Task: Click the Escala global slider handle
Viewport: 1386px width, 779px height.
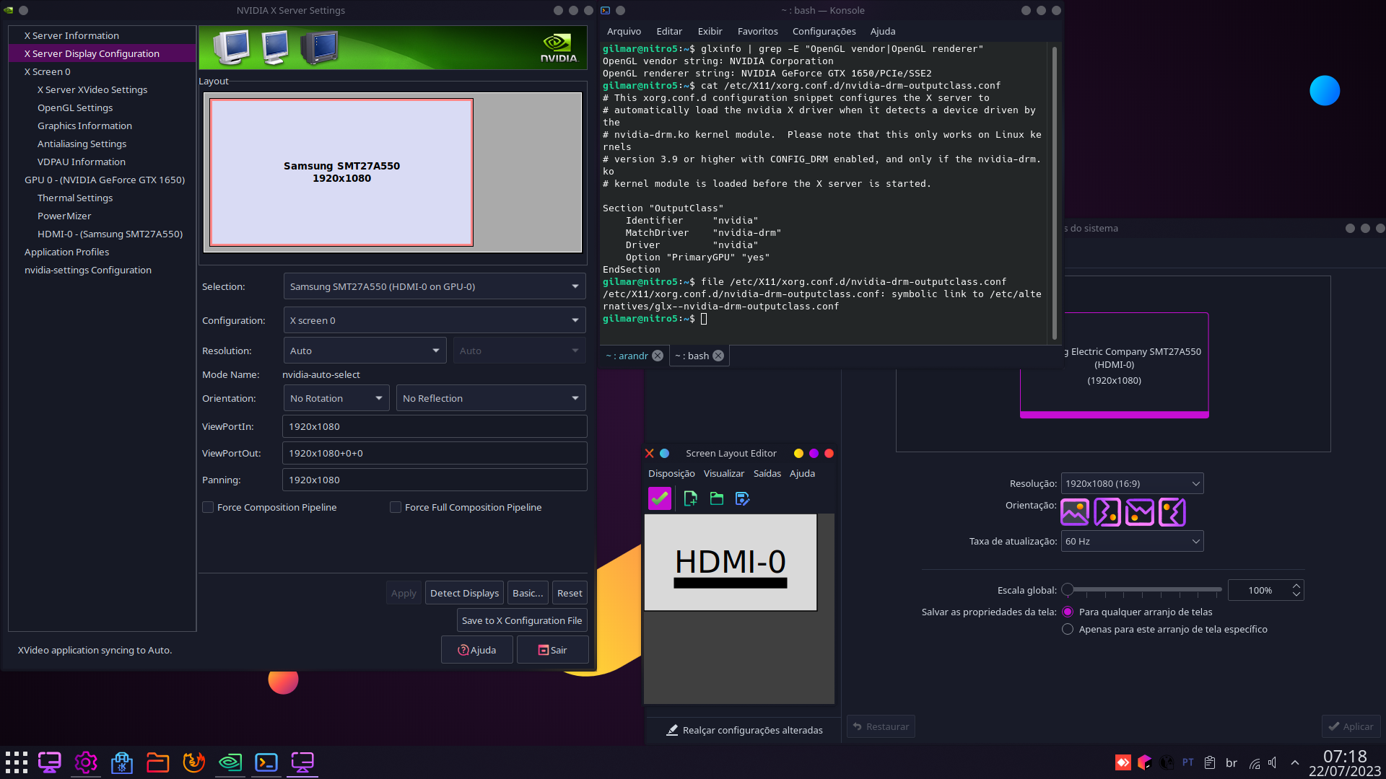Action: [1068, 589]
